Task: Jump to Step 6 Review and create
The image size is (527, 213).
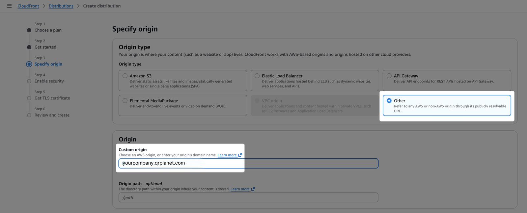Action: tap(52, 115)
